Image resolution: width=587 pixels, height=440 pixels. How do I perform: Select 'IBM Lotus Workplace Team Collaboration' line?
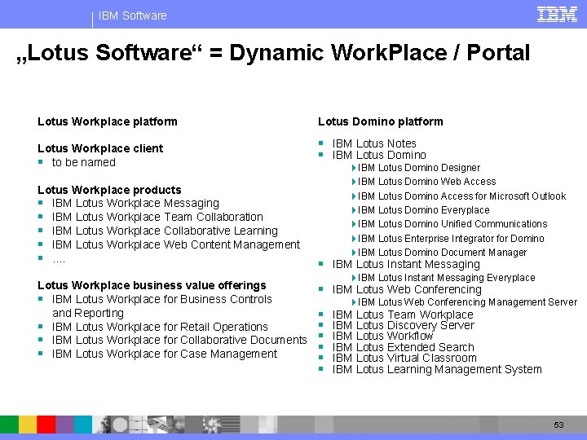(x=157, y=217)
